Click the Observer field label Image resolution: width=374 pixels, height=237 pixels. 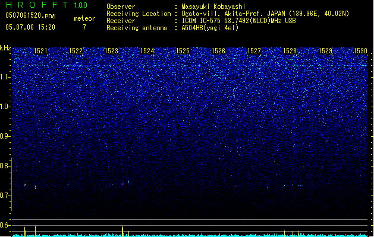tap(121, 7)
